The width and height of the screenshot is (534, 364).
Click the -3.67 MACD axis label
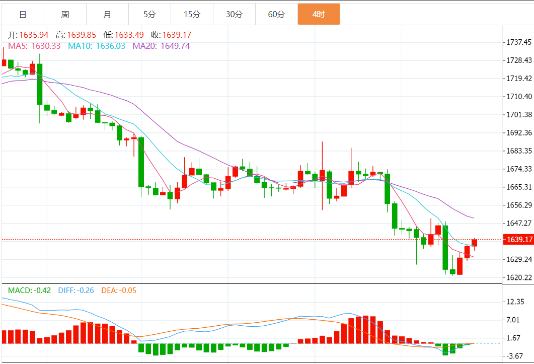[514, 356]
